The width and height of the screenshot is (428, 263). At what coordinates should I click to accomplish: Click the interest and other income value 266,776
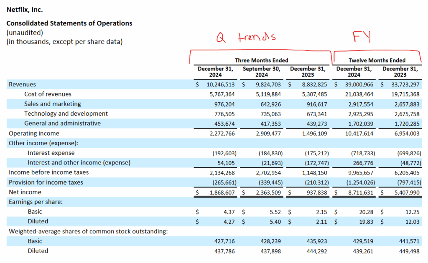(363, 163)
